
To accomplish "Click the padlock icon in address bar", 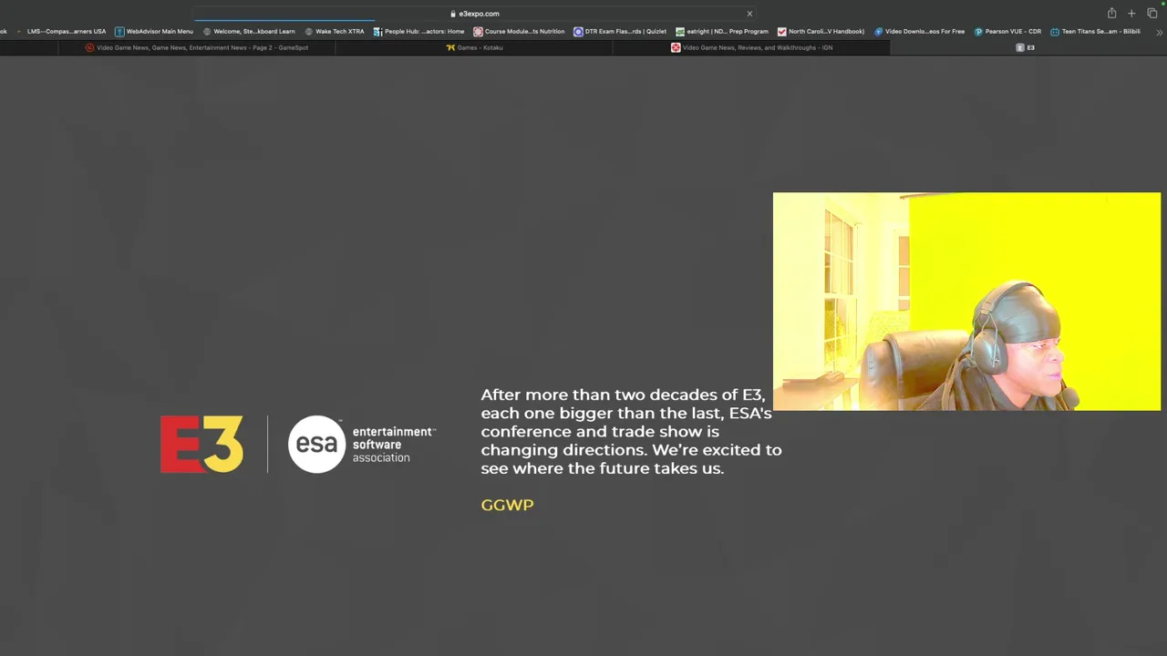I will pyautogui.click(x=453, y=14).
